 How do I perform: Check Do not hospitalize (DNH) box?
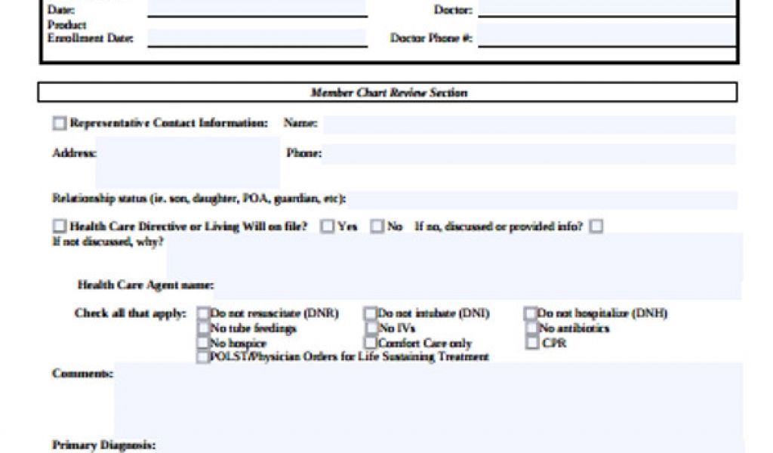coord(531,313)
